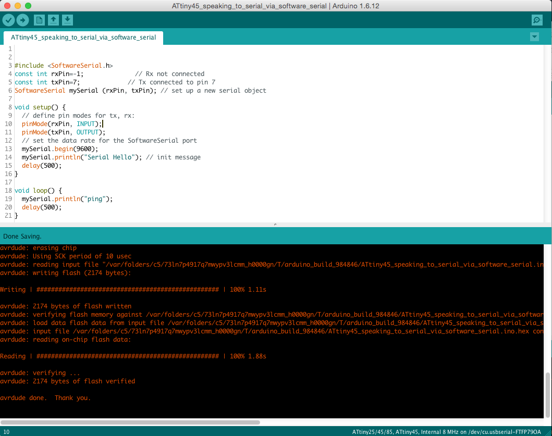Screen dimensions: 552x436
Task: Click the "void loop() {" line
Action: click(x=39, y=191)
